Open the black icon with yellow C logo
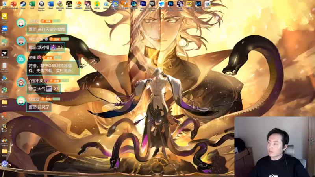The image size is (315, 177). tap(69, 4)
